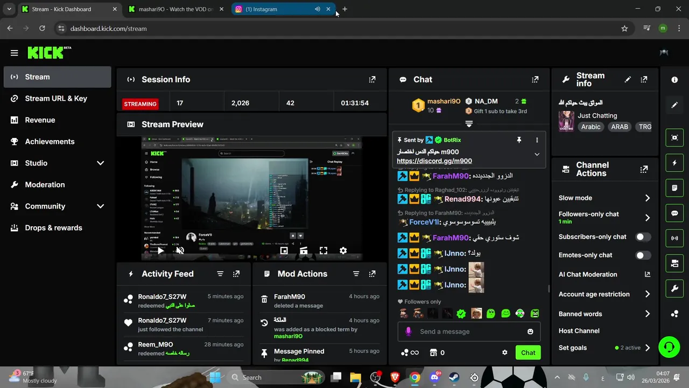Open Banned words settings

point(604,314)
